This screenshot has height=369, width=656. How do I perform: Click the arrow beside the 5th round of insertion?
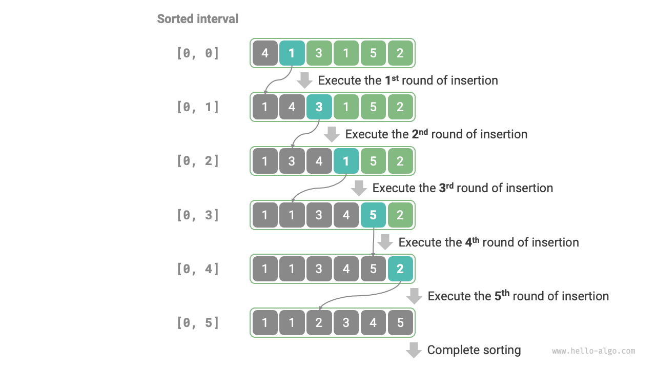pos(414,296)
